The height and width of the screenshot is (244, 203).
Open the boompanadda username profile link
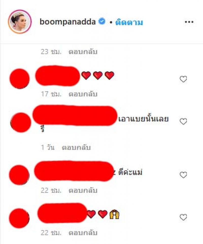pyautogui.click(x=67, y=22)
